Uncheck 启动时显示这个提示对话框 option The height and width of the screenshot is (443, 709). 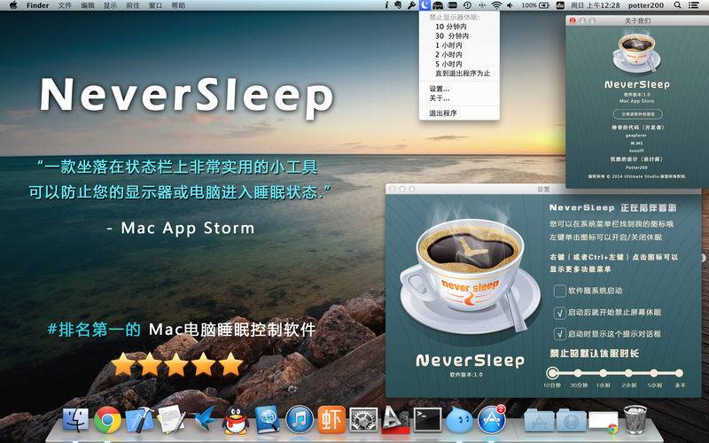tap(560, 334)
